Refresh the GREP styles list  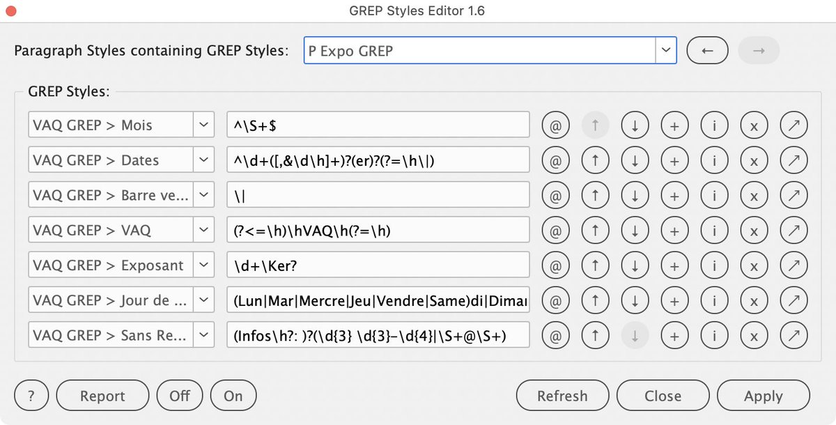(x=562, y=395)
